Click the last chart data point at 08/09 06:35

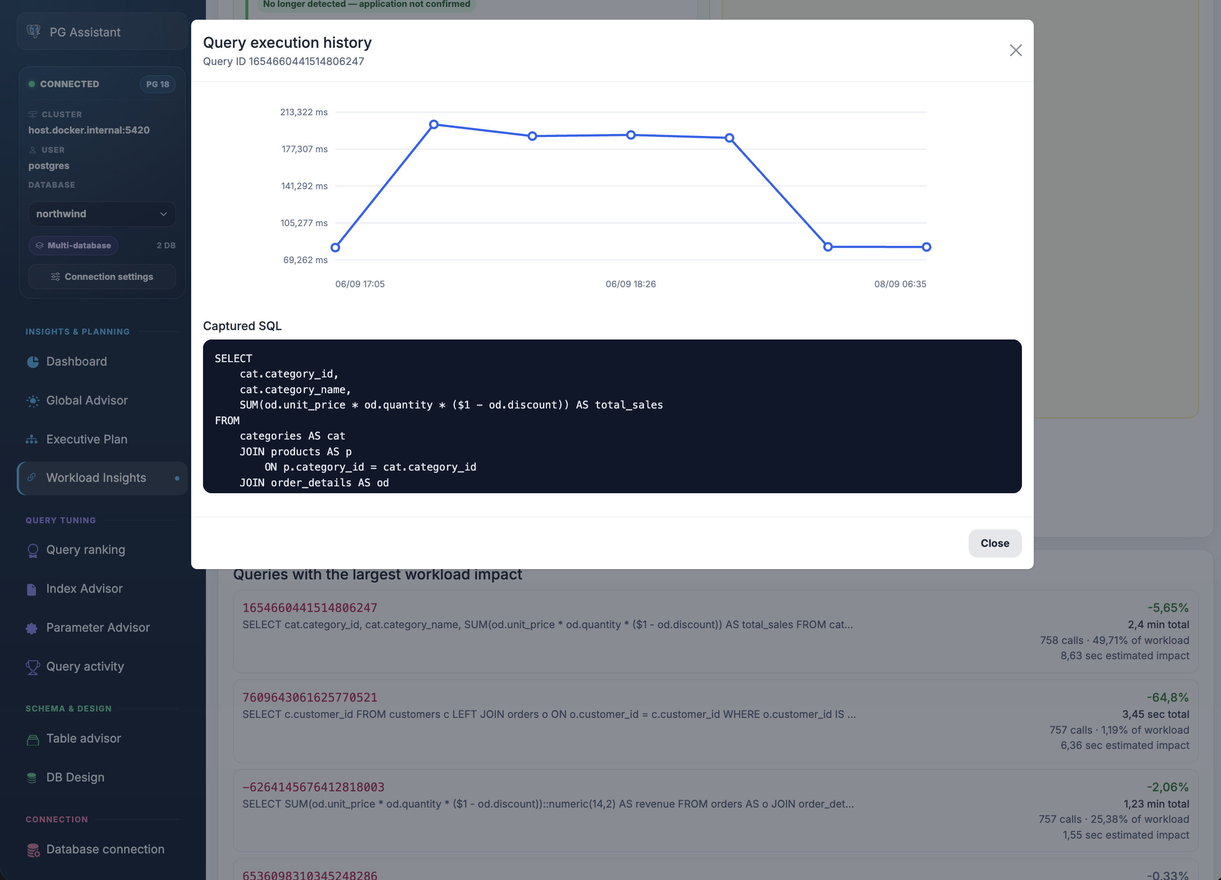926,247
